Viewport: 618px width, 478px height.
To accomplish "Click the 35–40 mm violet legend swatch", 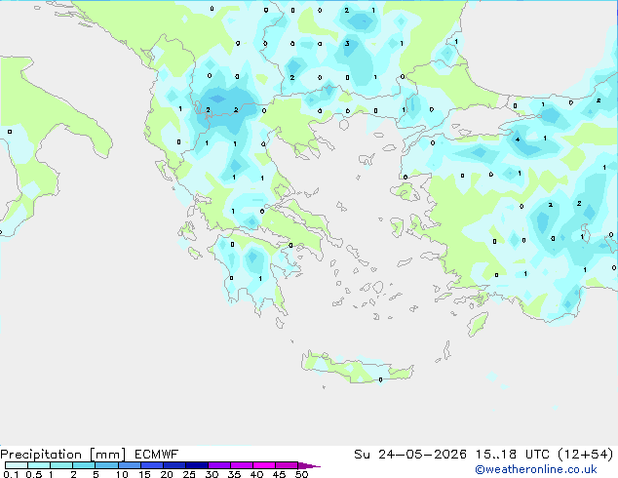I will point(241,465).
